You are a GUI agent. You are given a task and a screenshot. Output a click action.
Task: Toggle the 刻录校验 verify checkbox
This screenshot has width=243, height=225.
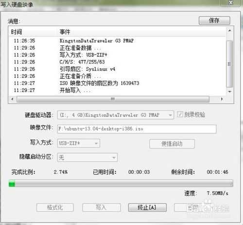coord(180,114)
